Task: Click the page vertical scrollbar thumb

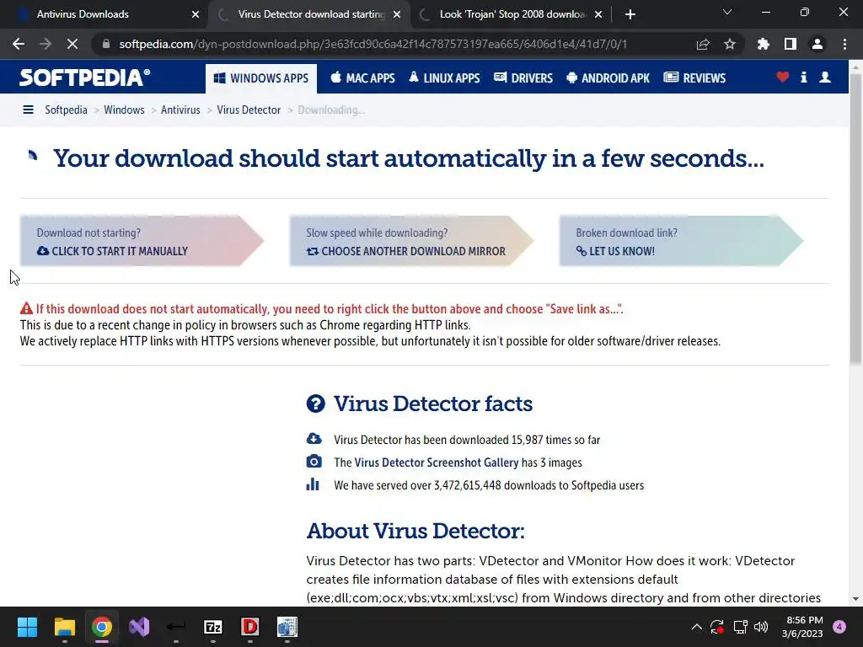Action: coord(855,217)
